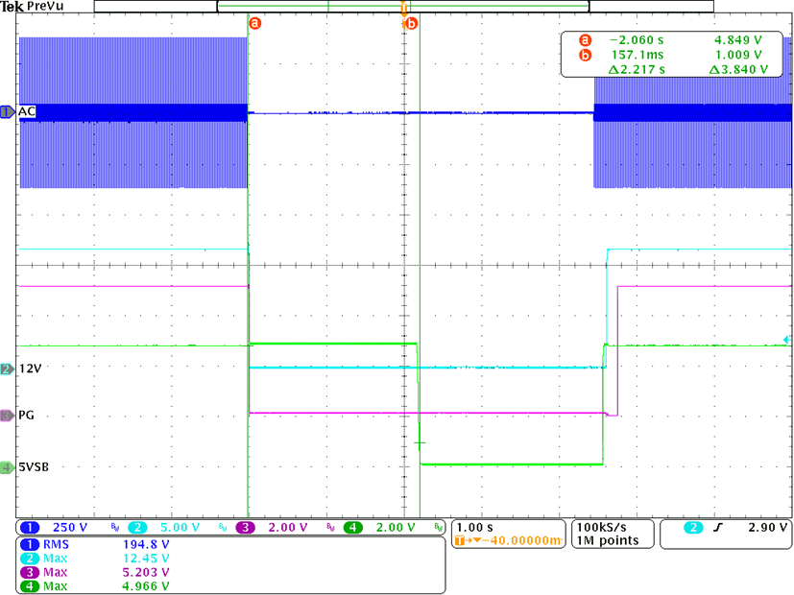Click the 4.966 V Max value
794x595 pixels.
(146, 586)
